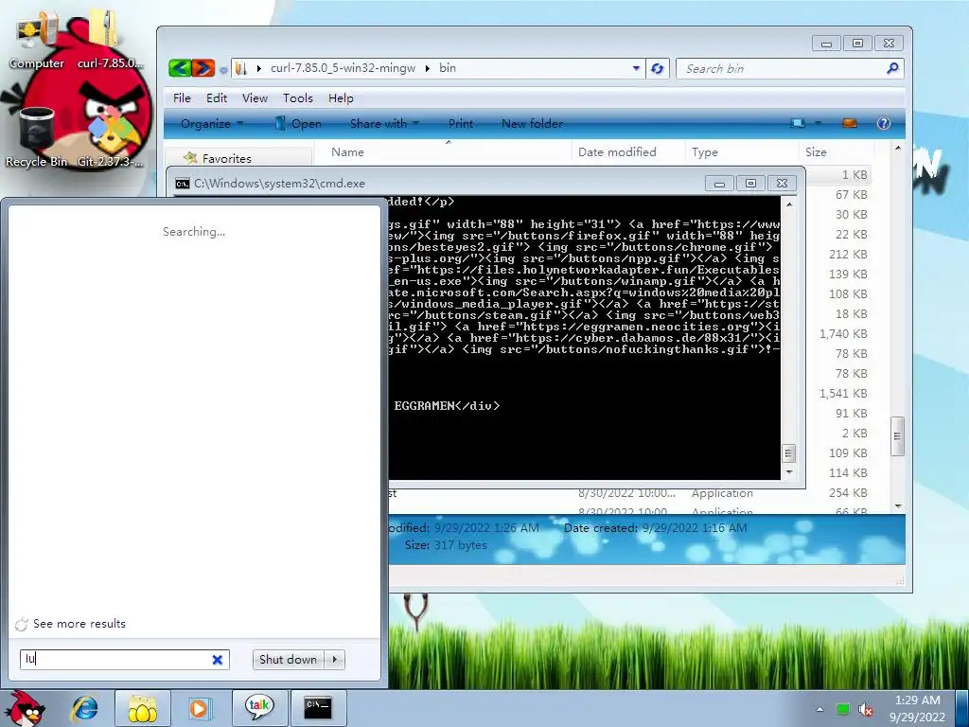Open the recent pages dropdown arrow

pos(222,70)
